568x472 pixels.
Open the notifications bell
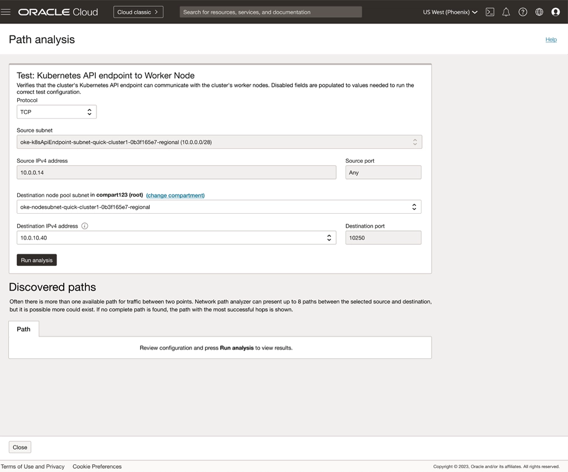[x=506, y=12]
